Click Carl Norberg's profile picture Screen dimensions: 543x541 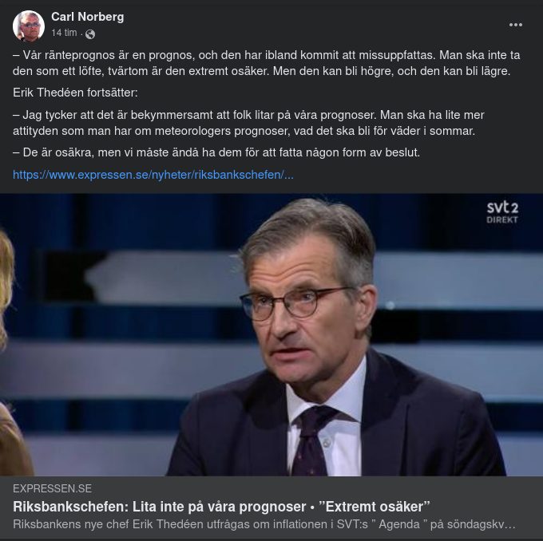[x=28, y=26]
